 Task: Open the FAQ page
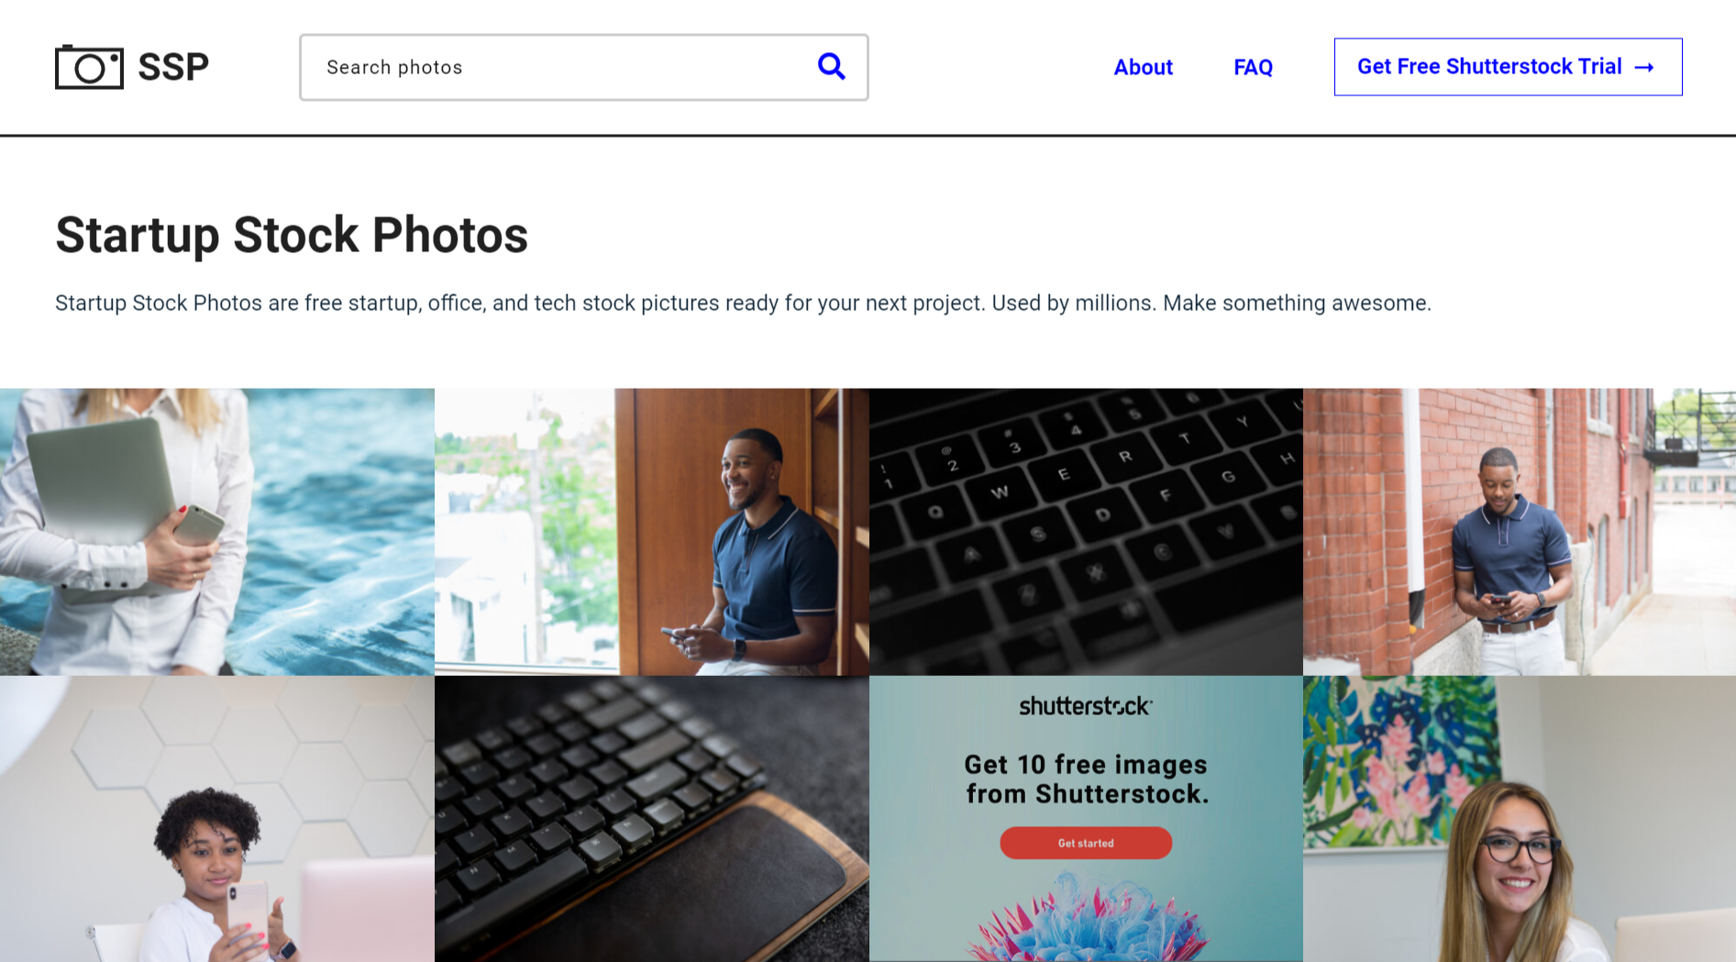(x=1253, y=67)
